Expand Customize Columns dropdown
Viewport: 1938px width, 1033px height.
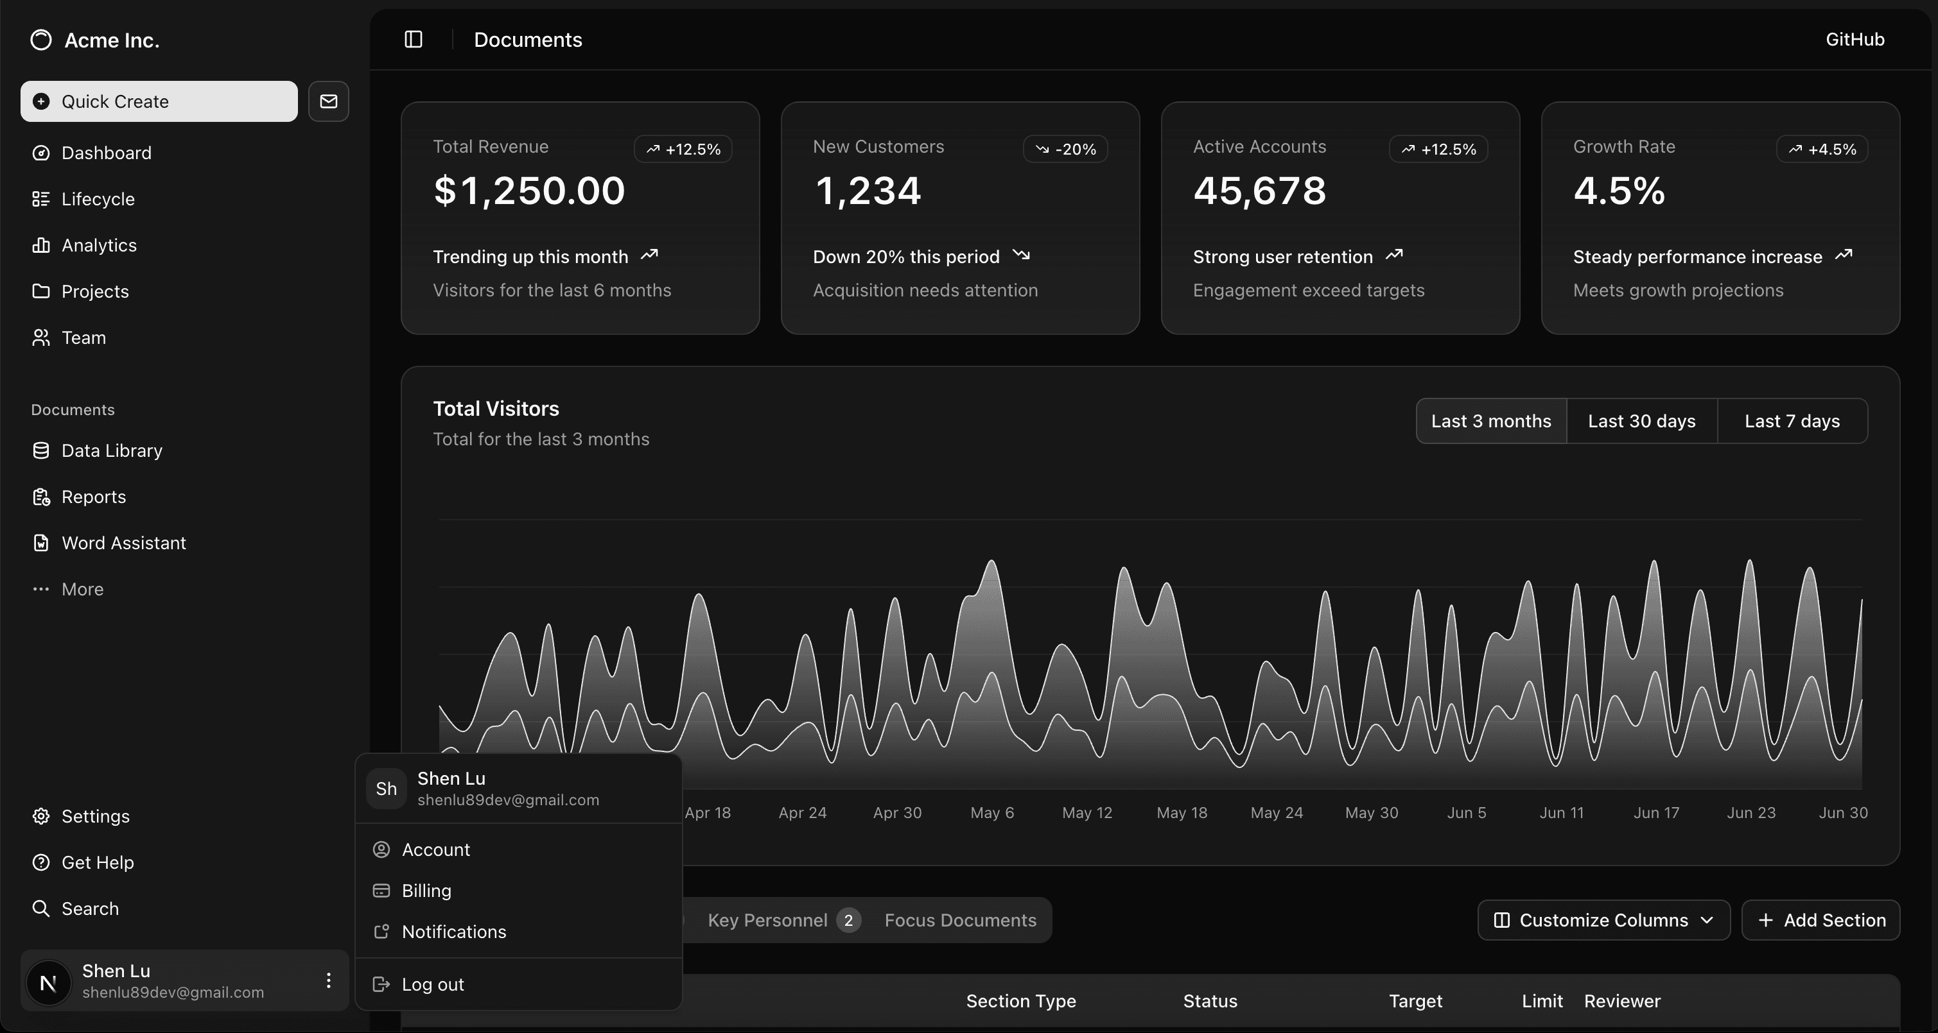[x=1604, y=920]
